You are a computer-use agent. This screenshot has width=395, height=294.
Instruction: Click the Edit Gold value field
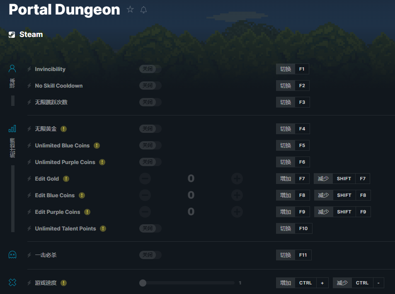click(191, 179)
